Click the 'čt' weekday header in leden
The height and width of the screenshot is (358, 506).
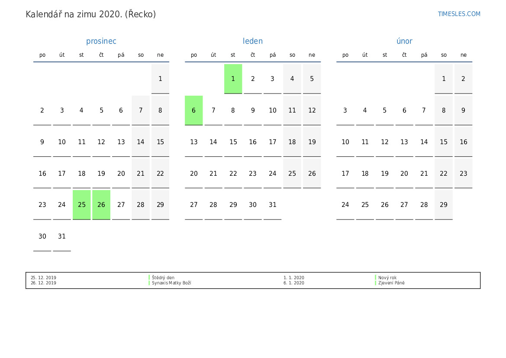click(x=253, y=55)
